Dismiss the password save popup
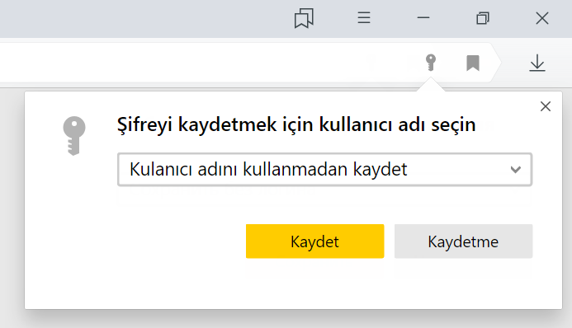Screen dimensions: 572x328 546,106
